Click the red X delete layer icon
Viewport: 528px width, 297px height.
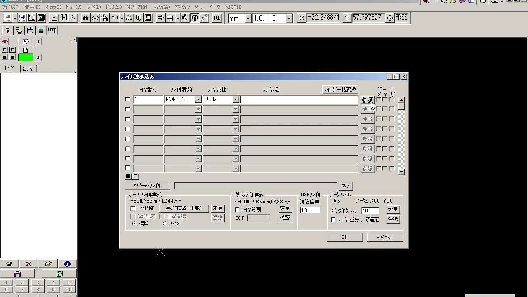28,264
